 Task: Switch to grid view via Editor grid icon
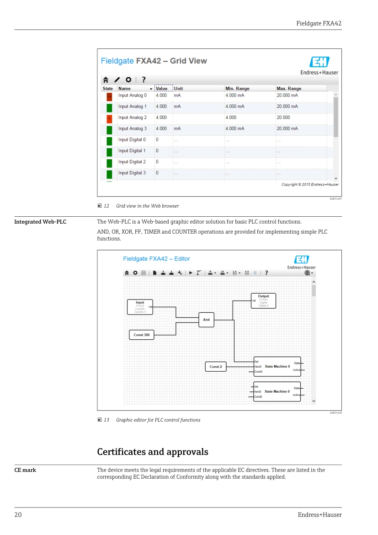(144, 273)
